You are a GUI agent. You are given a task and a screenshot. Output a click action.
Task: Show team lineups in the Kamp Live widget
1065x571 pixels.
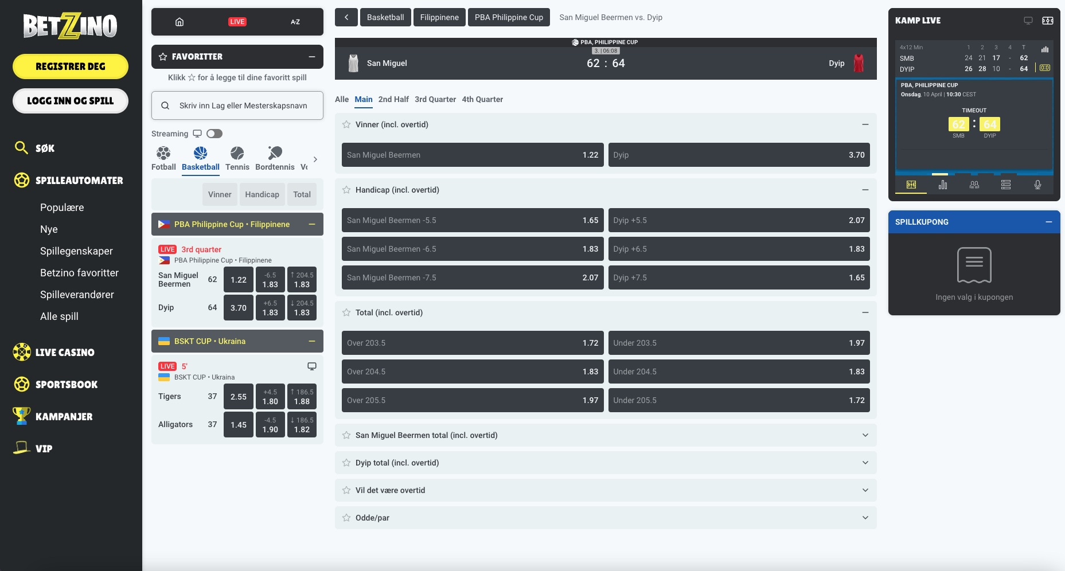click(x=974, y=185)
